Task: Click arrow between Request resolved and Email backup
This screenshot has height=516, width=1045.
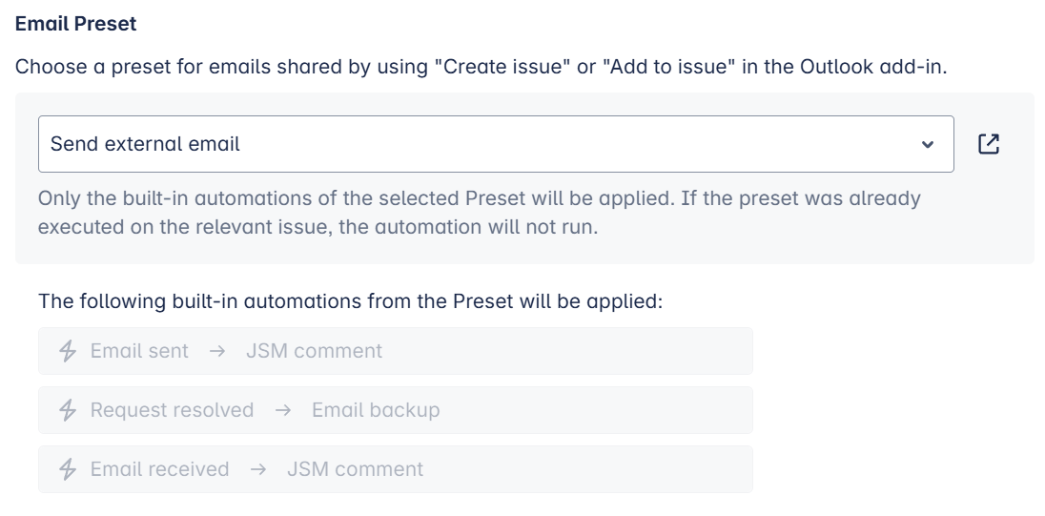Action: [282, 410]
